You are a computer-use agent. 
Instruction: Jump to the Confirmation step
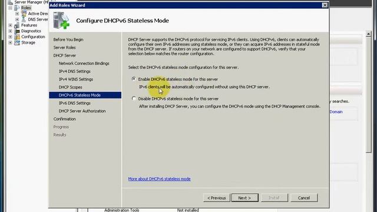point(64,119)
